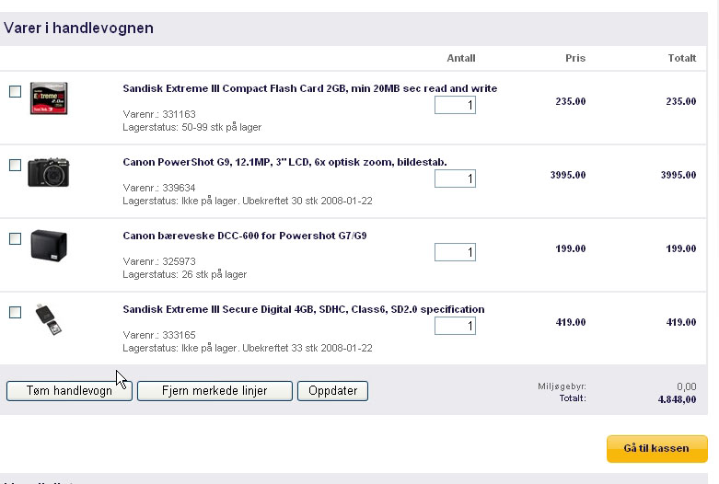Screen dimensions: 719x484
Task: Proceed with Gå til kassen button
Action: 657,449
